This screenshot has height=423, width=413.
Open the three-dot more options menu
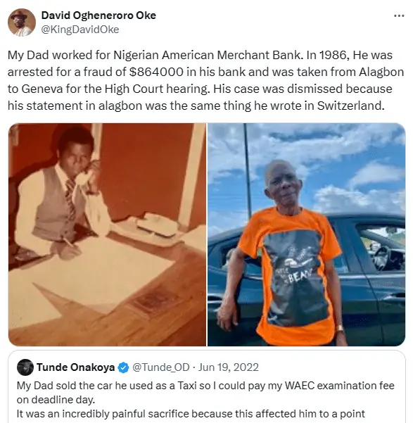pyautogui.click(x=399, y=16)
